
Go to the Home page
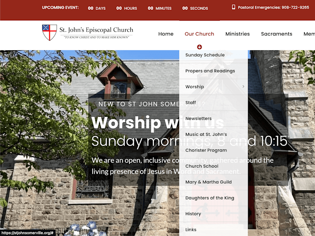tap(166, 34)
